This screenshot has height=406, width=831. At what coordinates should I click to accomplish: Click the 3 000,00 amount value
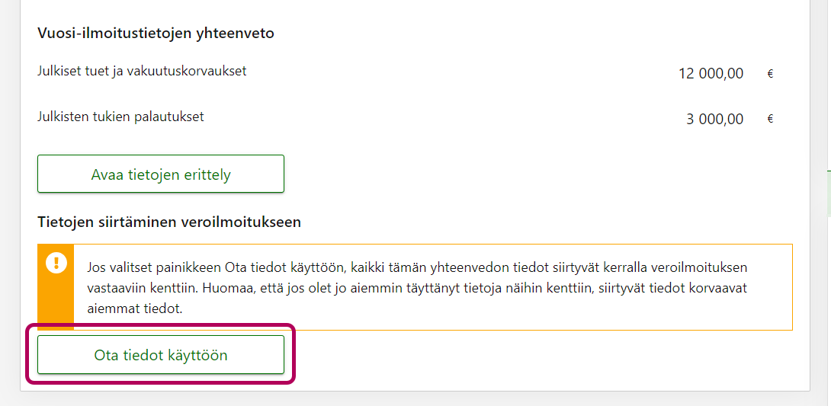click(x=714, y=120)
